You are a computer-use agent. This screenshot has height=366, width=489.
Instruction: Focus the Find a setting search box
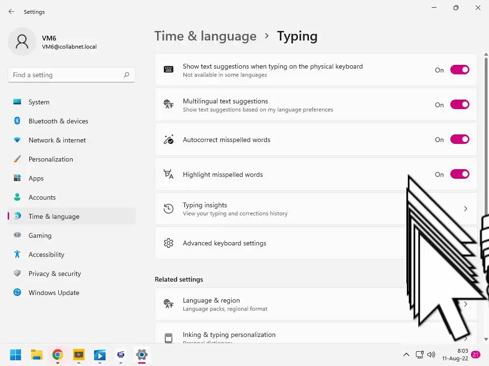(x=72, y=75)
